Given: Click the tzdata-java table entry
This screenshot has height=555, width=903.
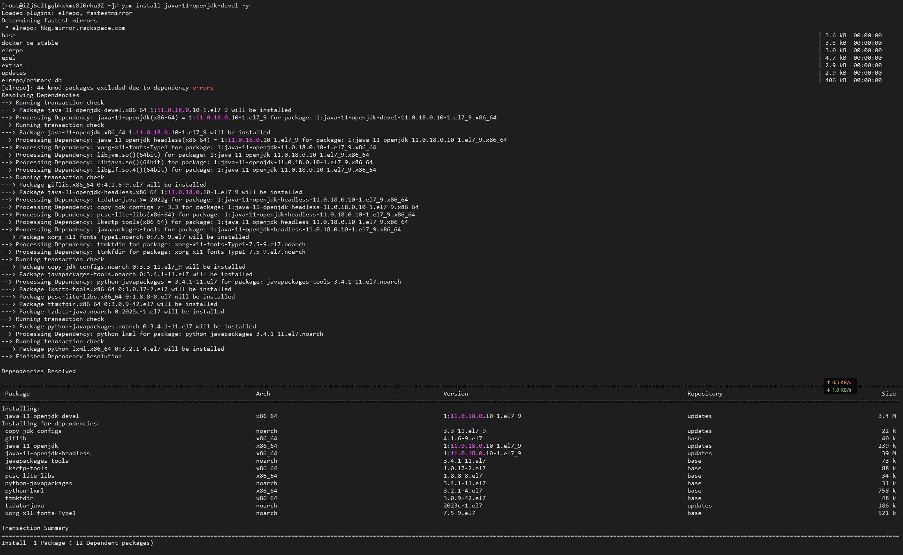Looking at the screenshot, I should 24,506.
